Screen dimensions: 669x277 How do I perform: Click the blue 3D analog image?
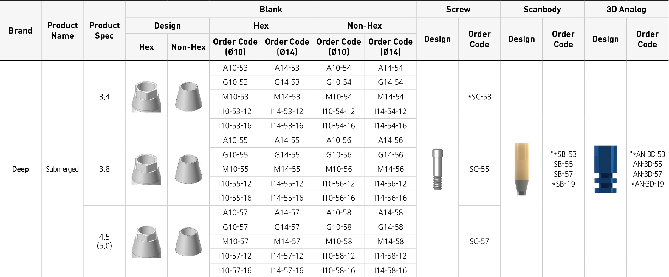(605, 169)
